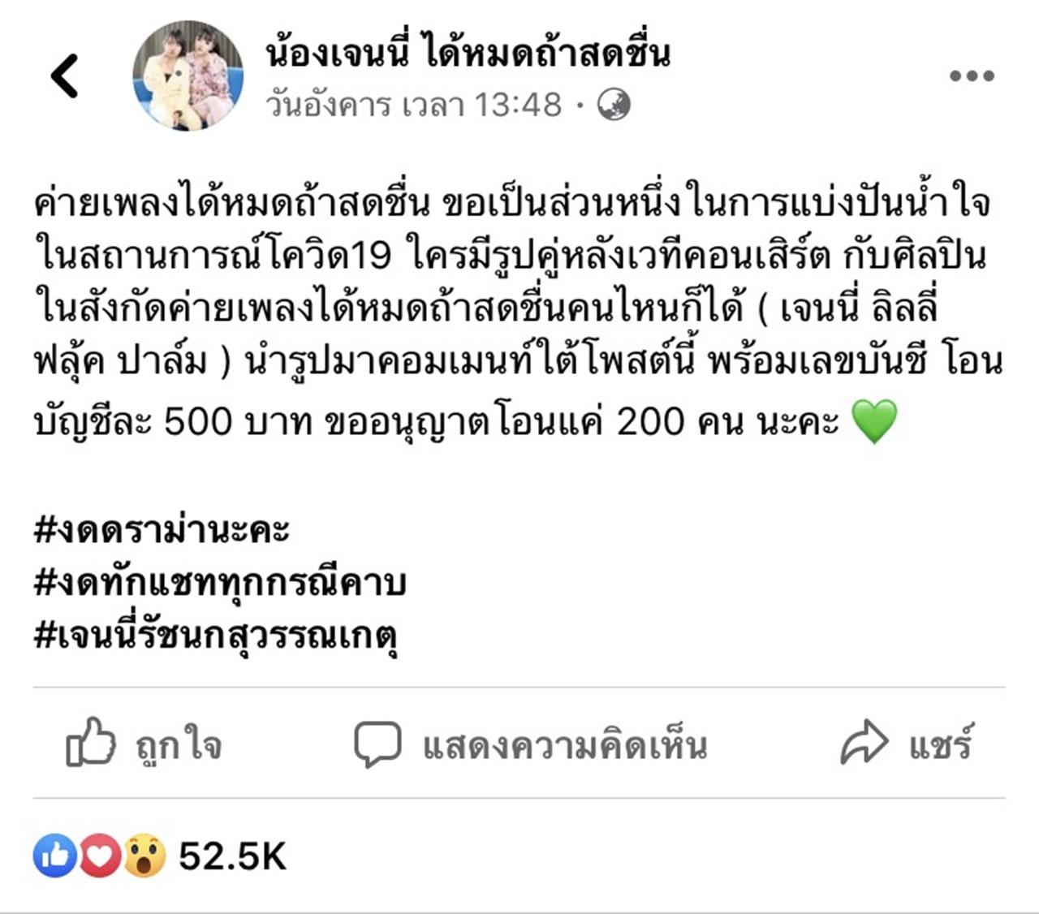Open hashtag #เจนนี่รัชนกสุวรรณเกตุ
The height and width of the screenshot is (914, 1039).
tap(216, 636)
